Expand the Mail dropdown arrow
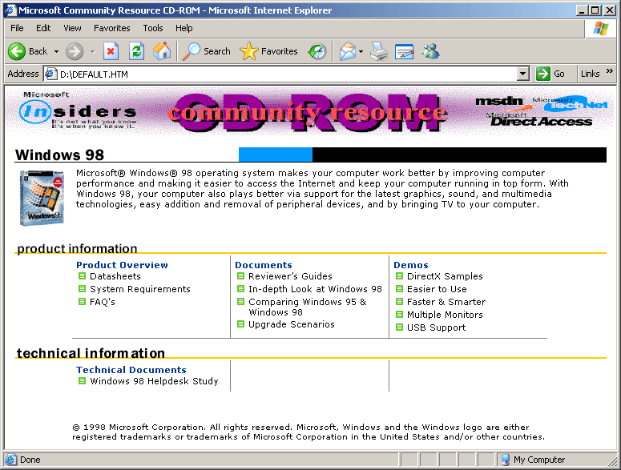Screen dimensions: 621x470 point(361,51)
